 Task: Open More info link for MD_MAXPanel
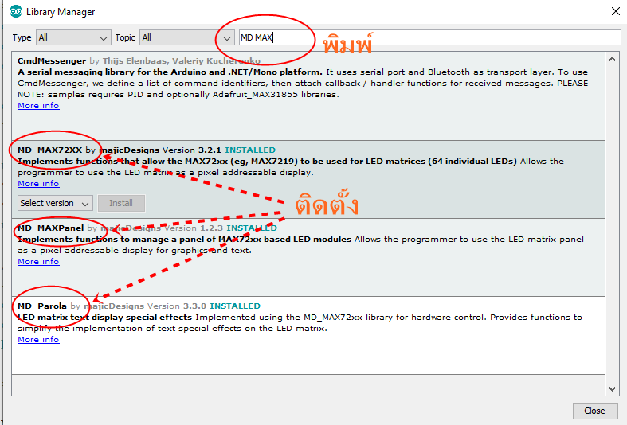click(x=38, y=261)
